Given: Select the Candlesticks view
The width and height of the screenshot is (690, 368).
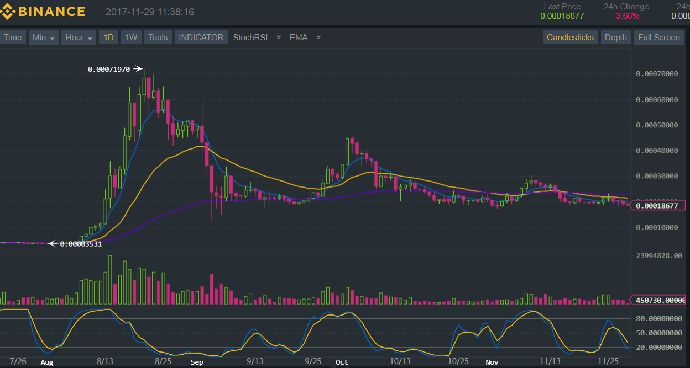Looking at the screenshot, I should click(x=570, y=38).
